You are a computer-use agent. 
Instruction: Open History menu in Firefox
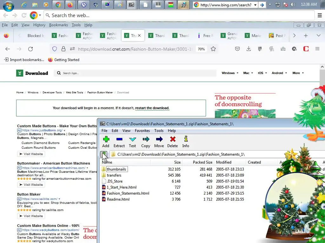point(39,25)
